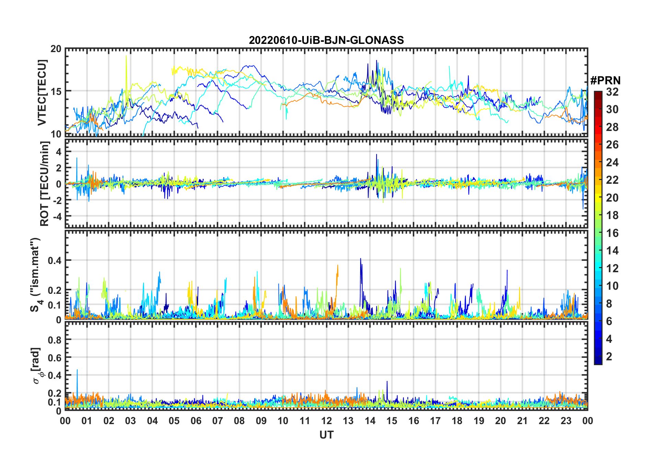This screenshot has height=456, width=653.
Task: Click x-axis tick label 06
Action: point(196,421)
